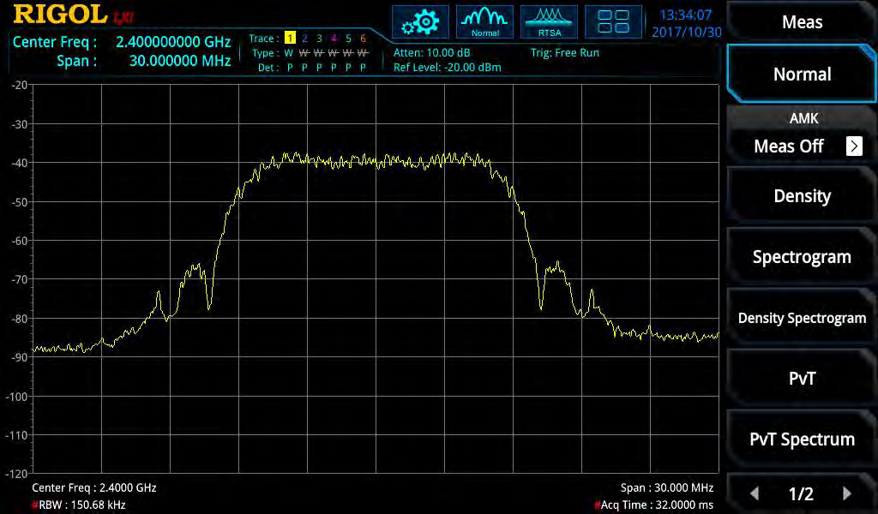Open the Meas menu header
Viewport: 878px width, 514px height.
point(802,21)
